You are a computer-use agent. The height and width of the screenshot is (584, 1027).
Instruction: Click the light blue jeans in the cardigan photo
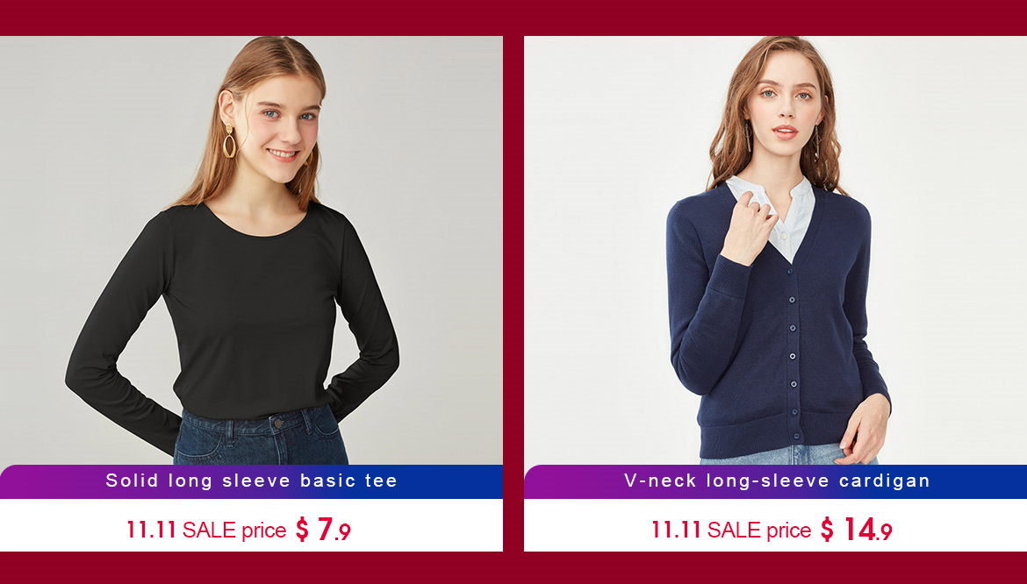pos(786,455)
